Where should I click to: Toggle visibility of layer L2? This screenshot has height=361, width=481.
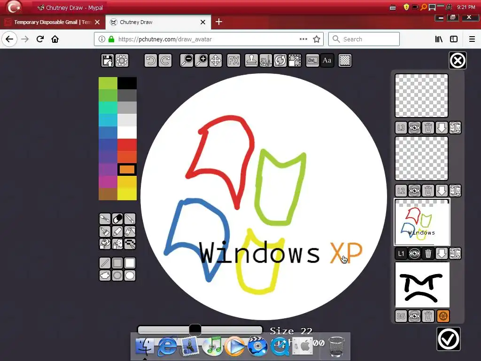pyautogui.click(x=414, y=191)
